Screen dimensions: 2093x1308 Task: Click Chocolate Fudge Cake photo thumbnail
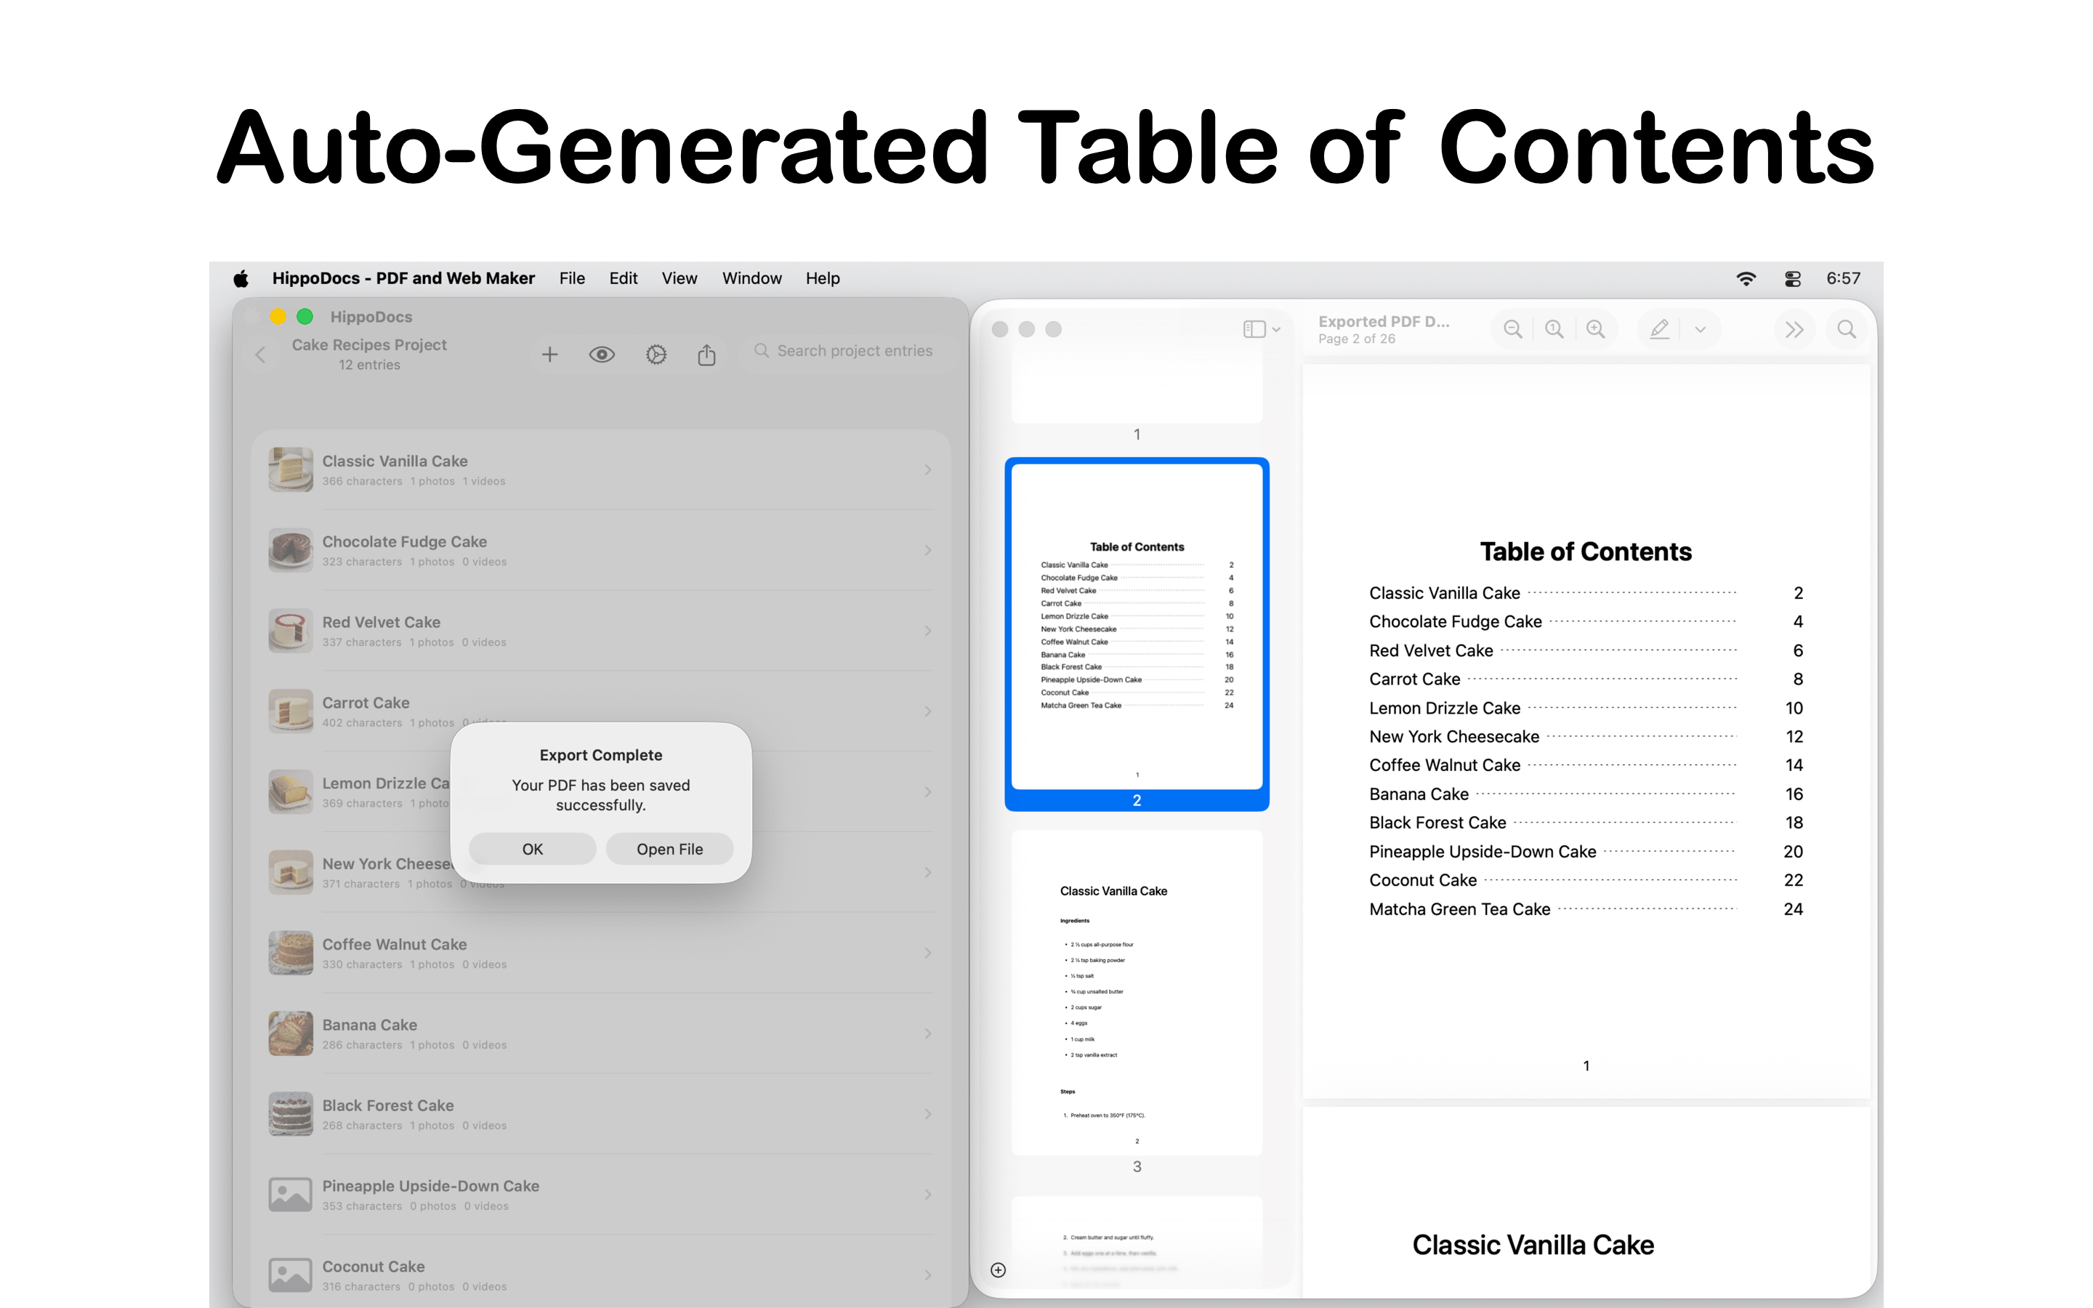click(291, 550)
